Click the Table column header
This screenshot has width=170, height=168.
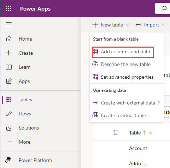coord(135,133)
